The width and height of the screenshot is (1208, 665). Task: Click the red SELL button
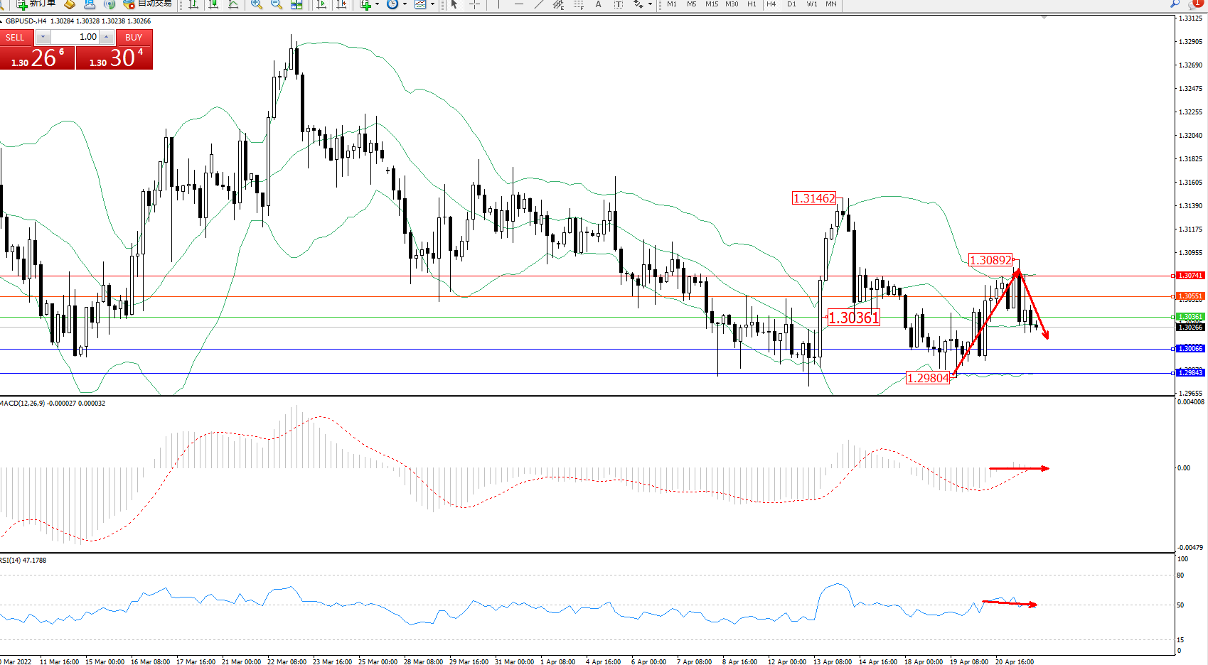point(15,37)
